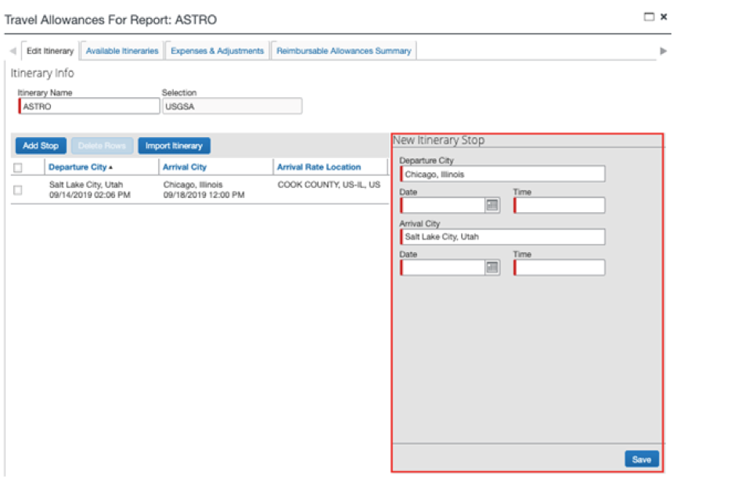738x497 pixels.
Task: Select the Chicago, Illinois arrival cell
Action: pos(203,189)
